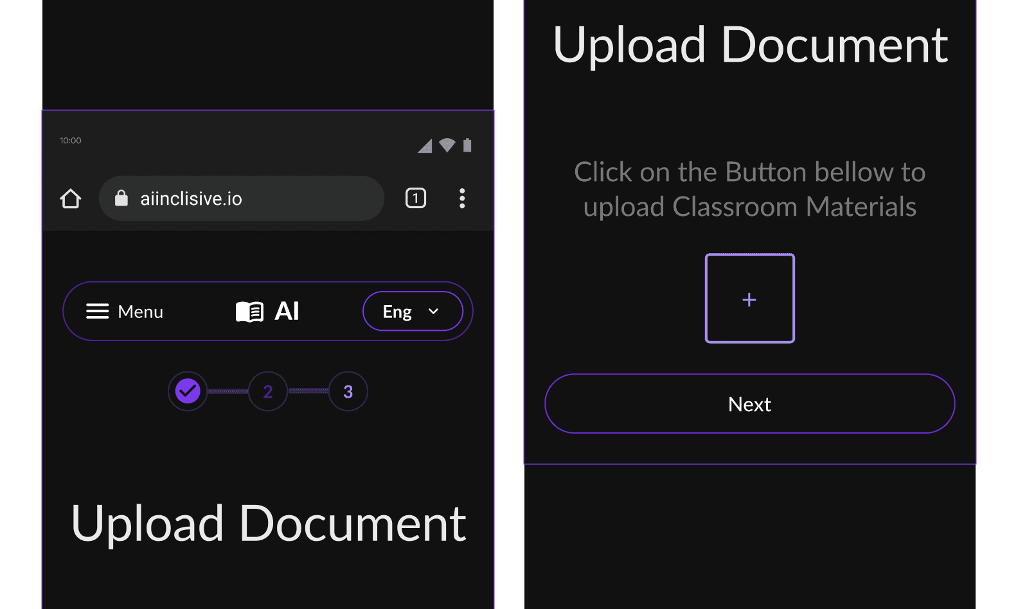
Task: Click the Wi-Fi status icon
Action: pyautogui.click(x=447, y=145)
